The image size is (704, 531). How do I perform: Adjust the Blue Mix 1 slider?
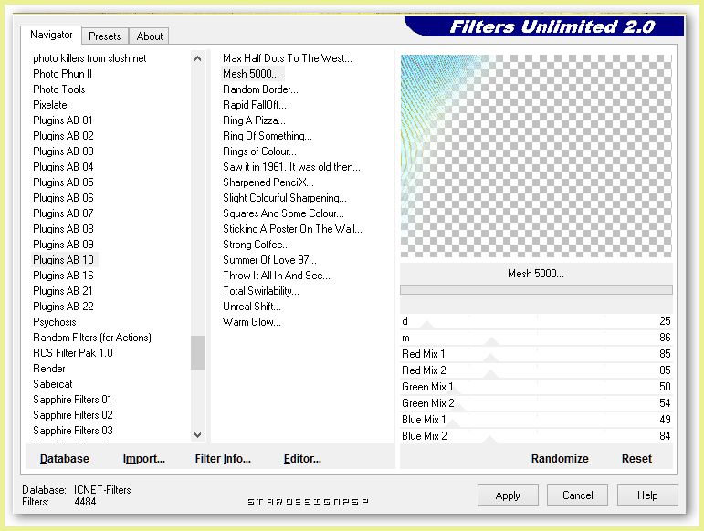click(x=536, y=420)
